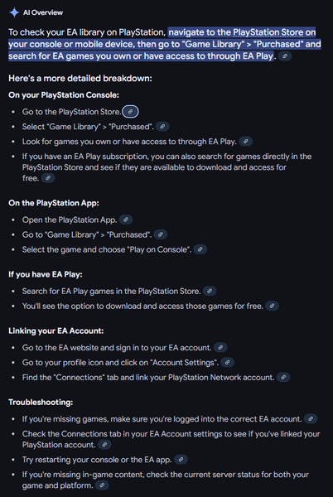Click link icon after 'choose "Play on Console".'

200,249
